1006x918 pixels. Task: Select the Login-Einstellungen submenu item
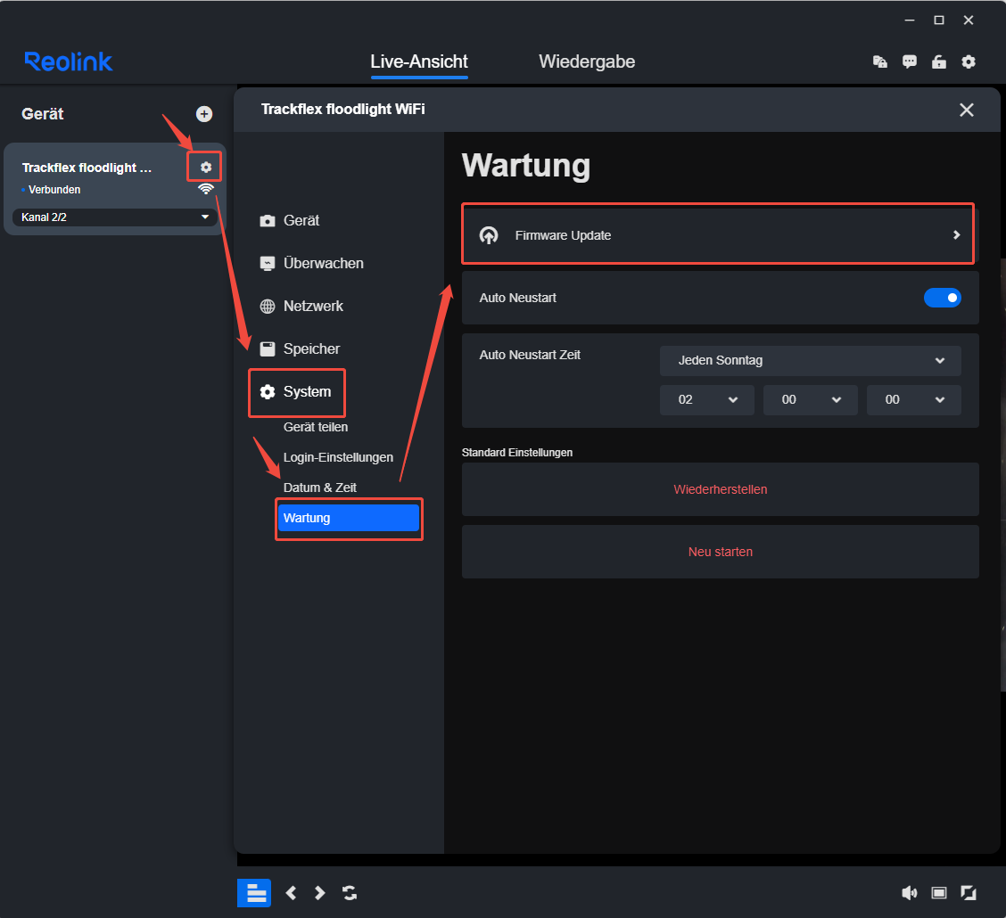(x=338, y=457)
